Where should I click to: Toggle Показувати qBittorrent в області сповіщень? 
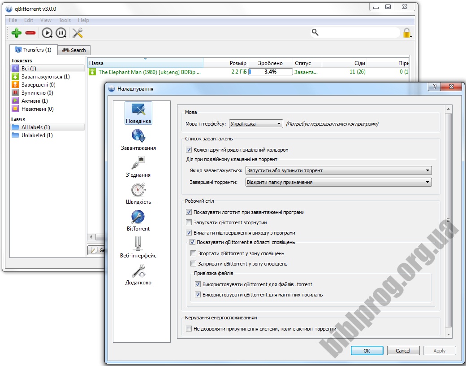(192, 242)
